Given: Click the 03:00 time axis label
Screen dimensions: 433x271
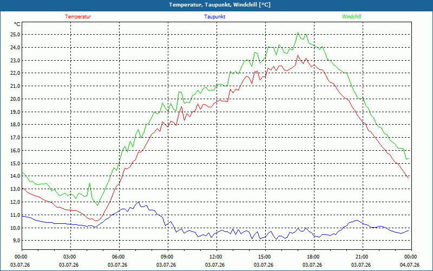Looking at the screenshot, I should 70,256.
